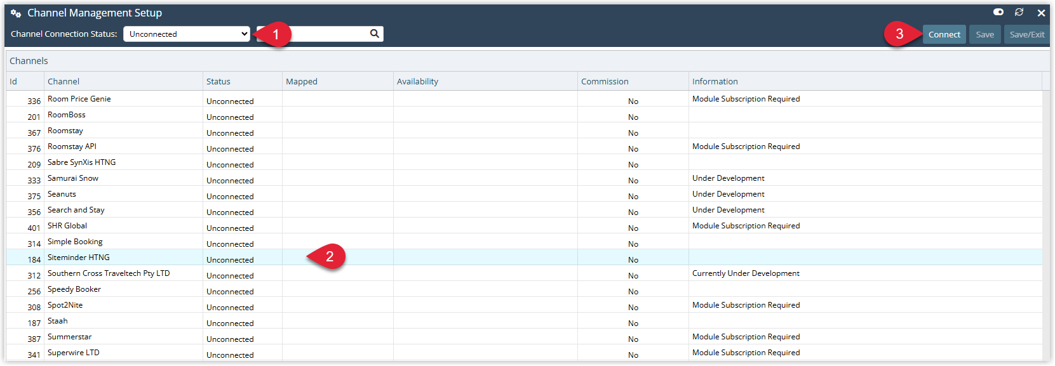Image resolution: width=1055 pixels, height=366 pixels.
Task: Select the Speedy Booker channel
Action: point(524,289)
